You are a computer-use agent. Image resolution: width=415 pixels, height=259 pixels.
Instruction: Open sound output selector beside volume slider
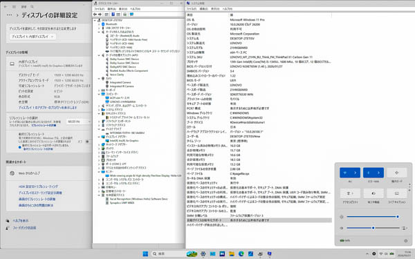404,228
